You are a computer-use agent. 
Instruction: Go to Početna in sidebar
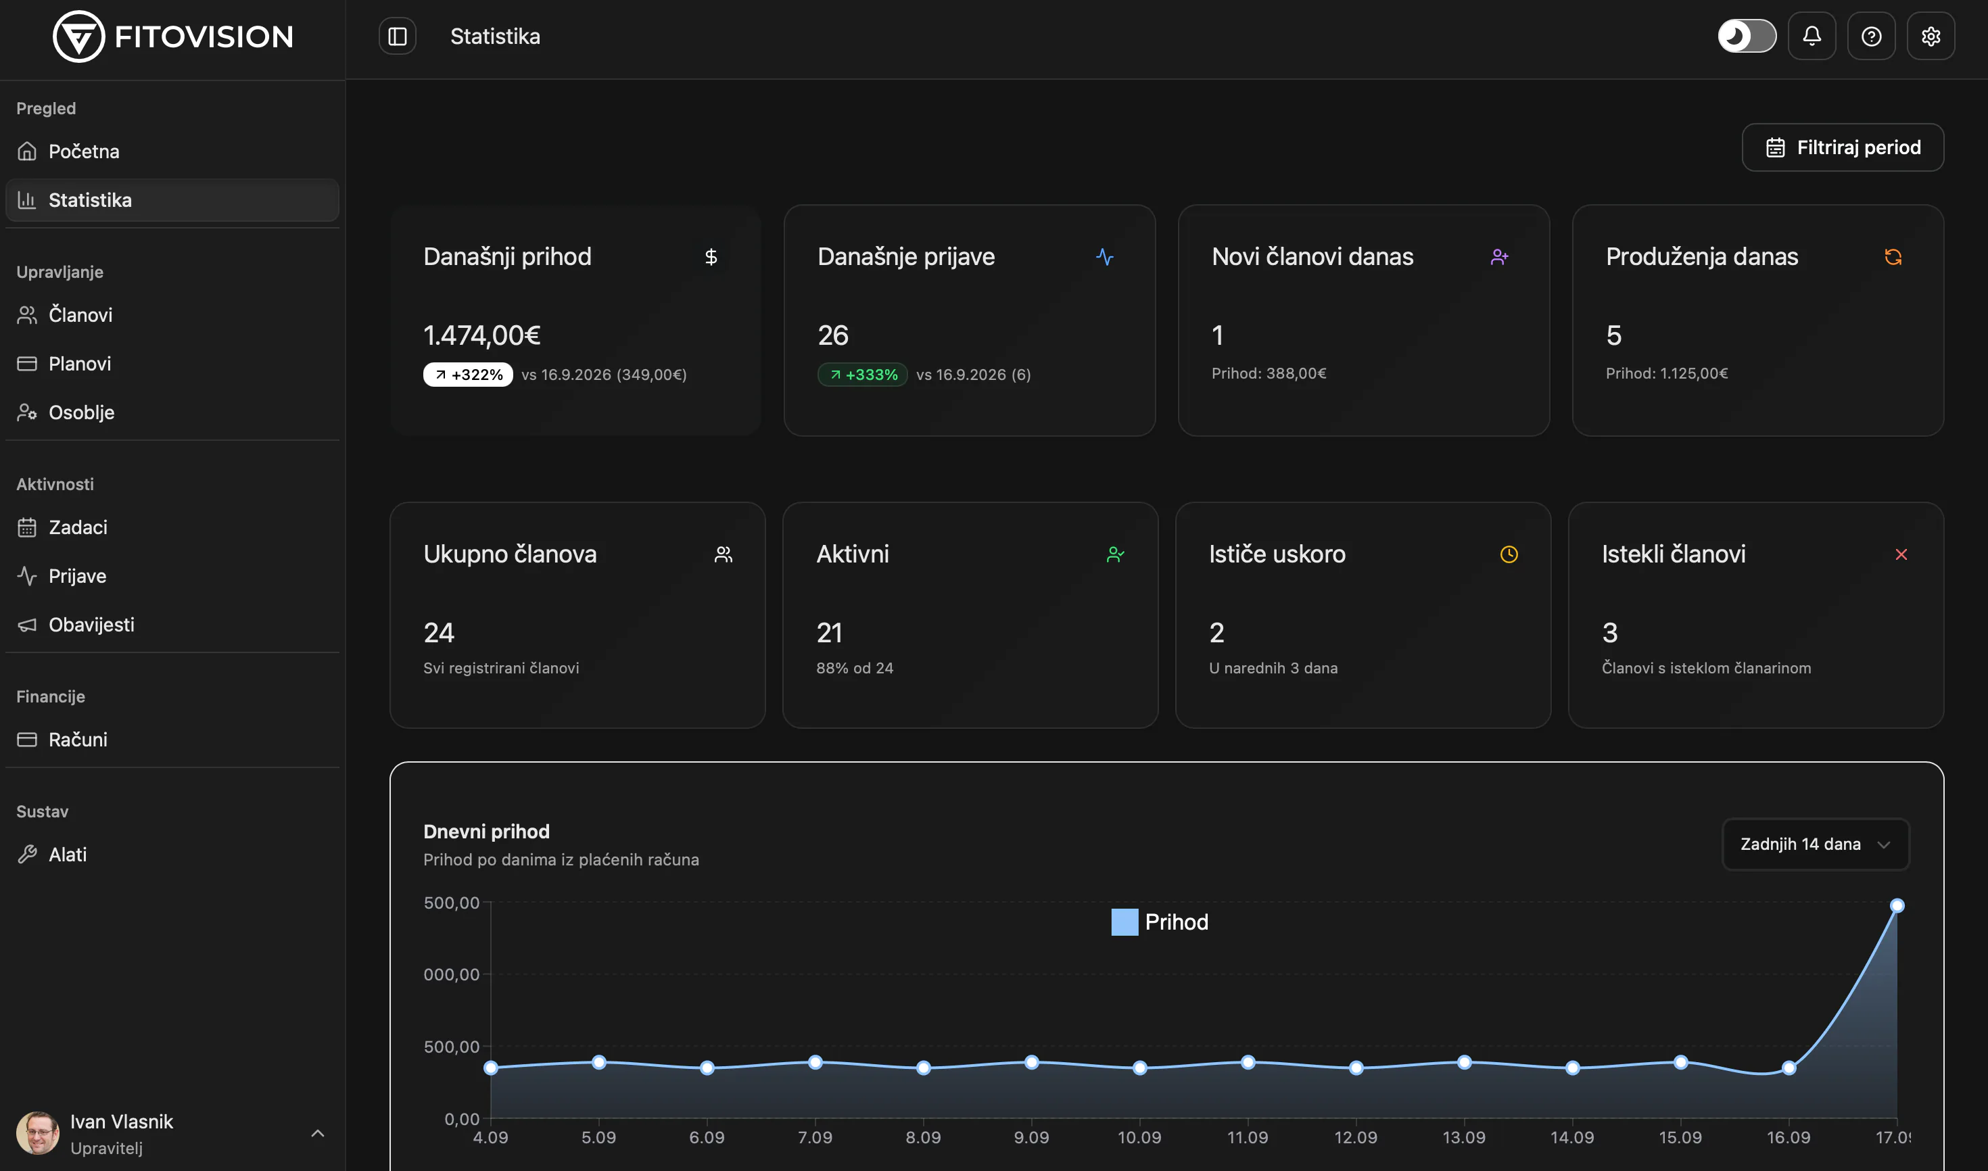click(x=172, y=151)
